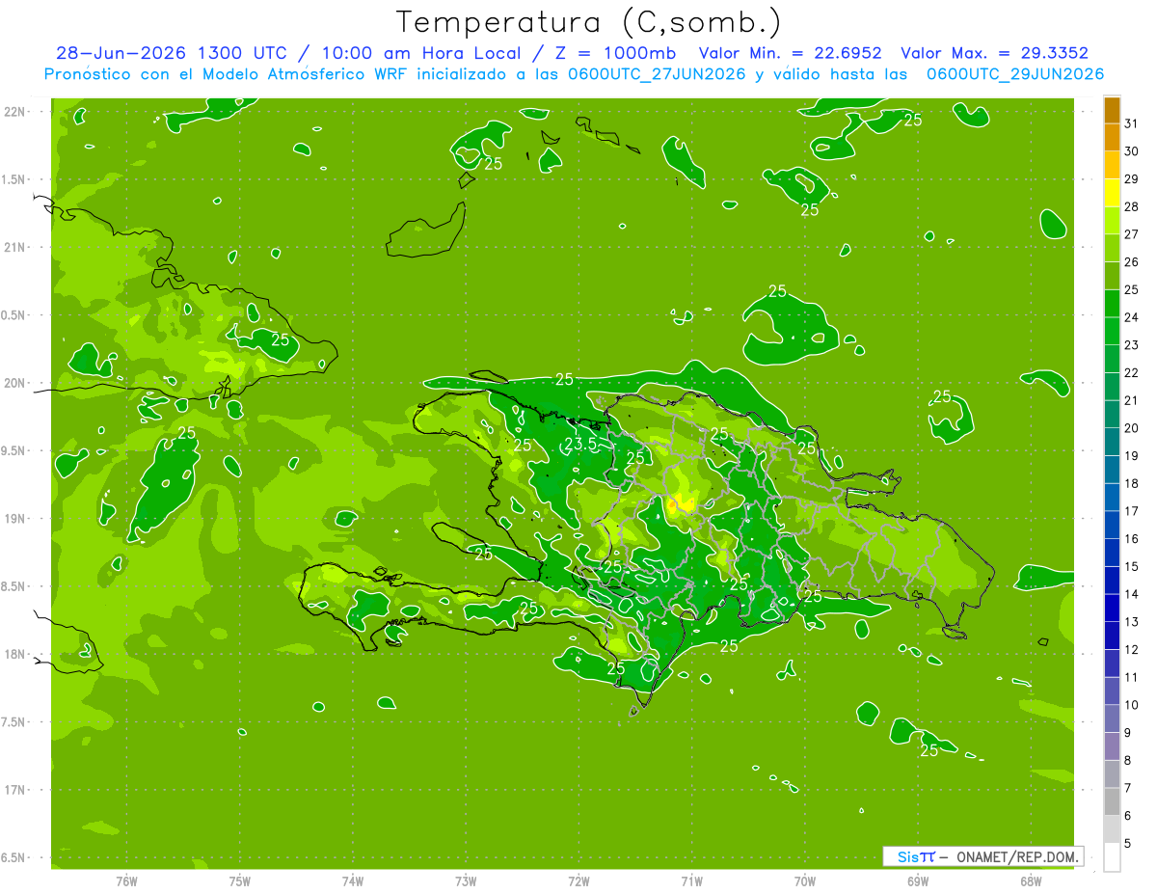Viewport: 1157px width, 894px height.
Task: Click the dark blue legend swatch between 13 and 14
Action: point(1112,609)
